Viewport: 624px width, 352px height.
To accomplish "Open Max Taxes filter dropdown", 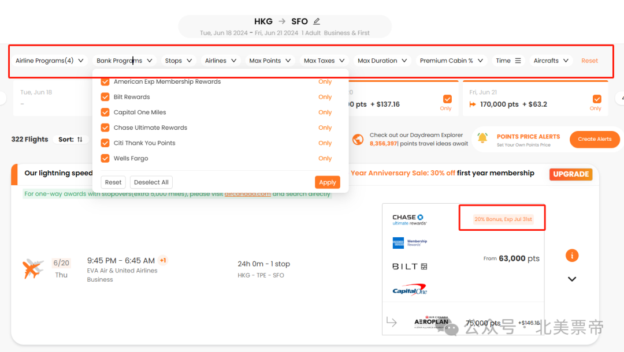I will tap(324, 61).
